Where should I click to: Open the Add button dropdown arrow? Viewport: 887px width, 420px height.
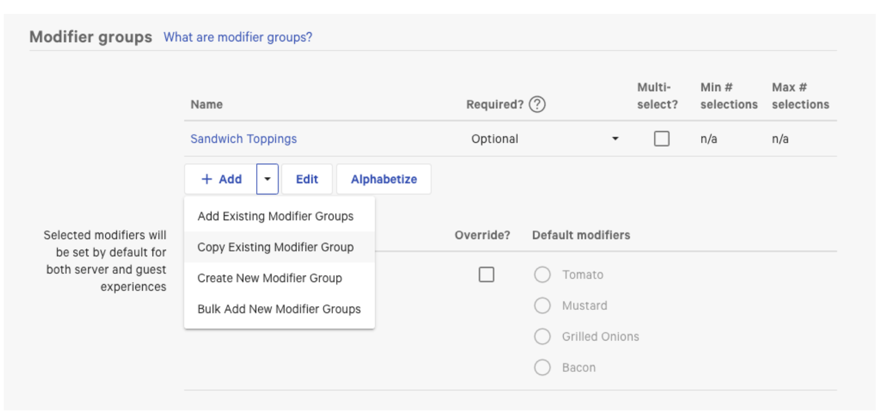pos(267,179)
